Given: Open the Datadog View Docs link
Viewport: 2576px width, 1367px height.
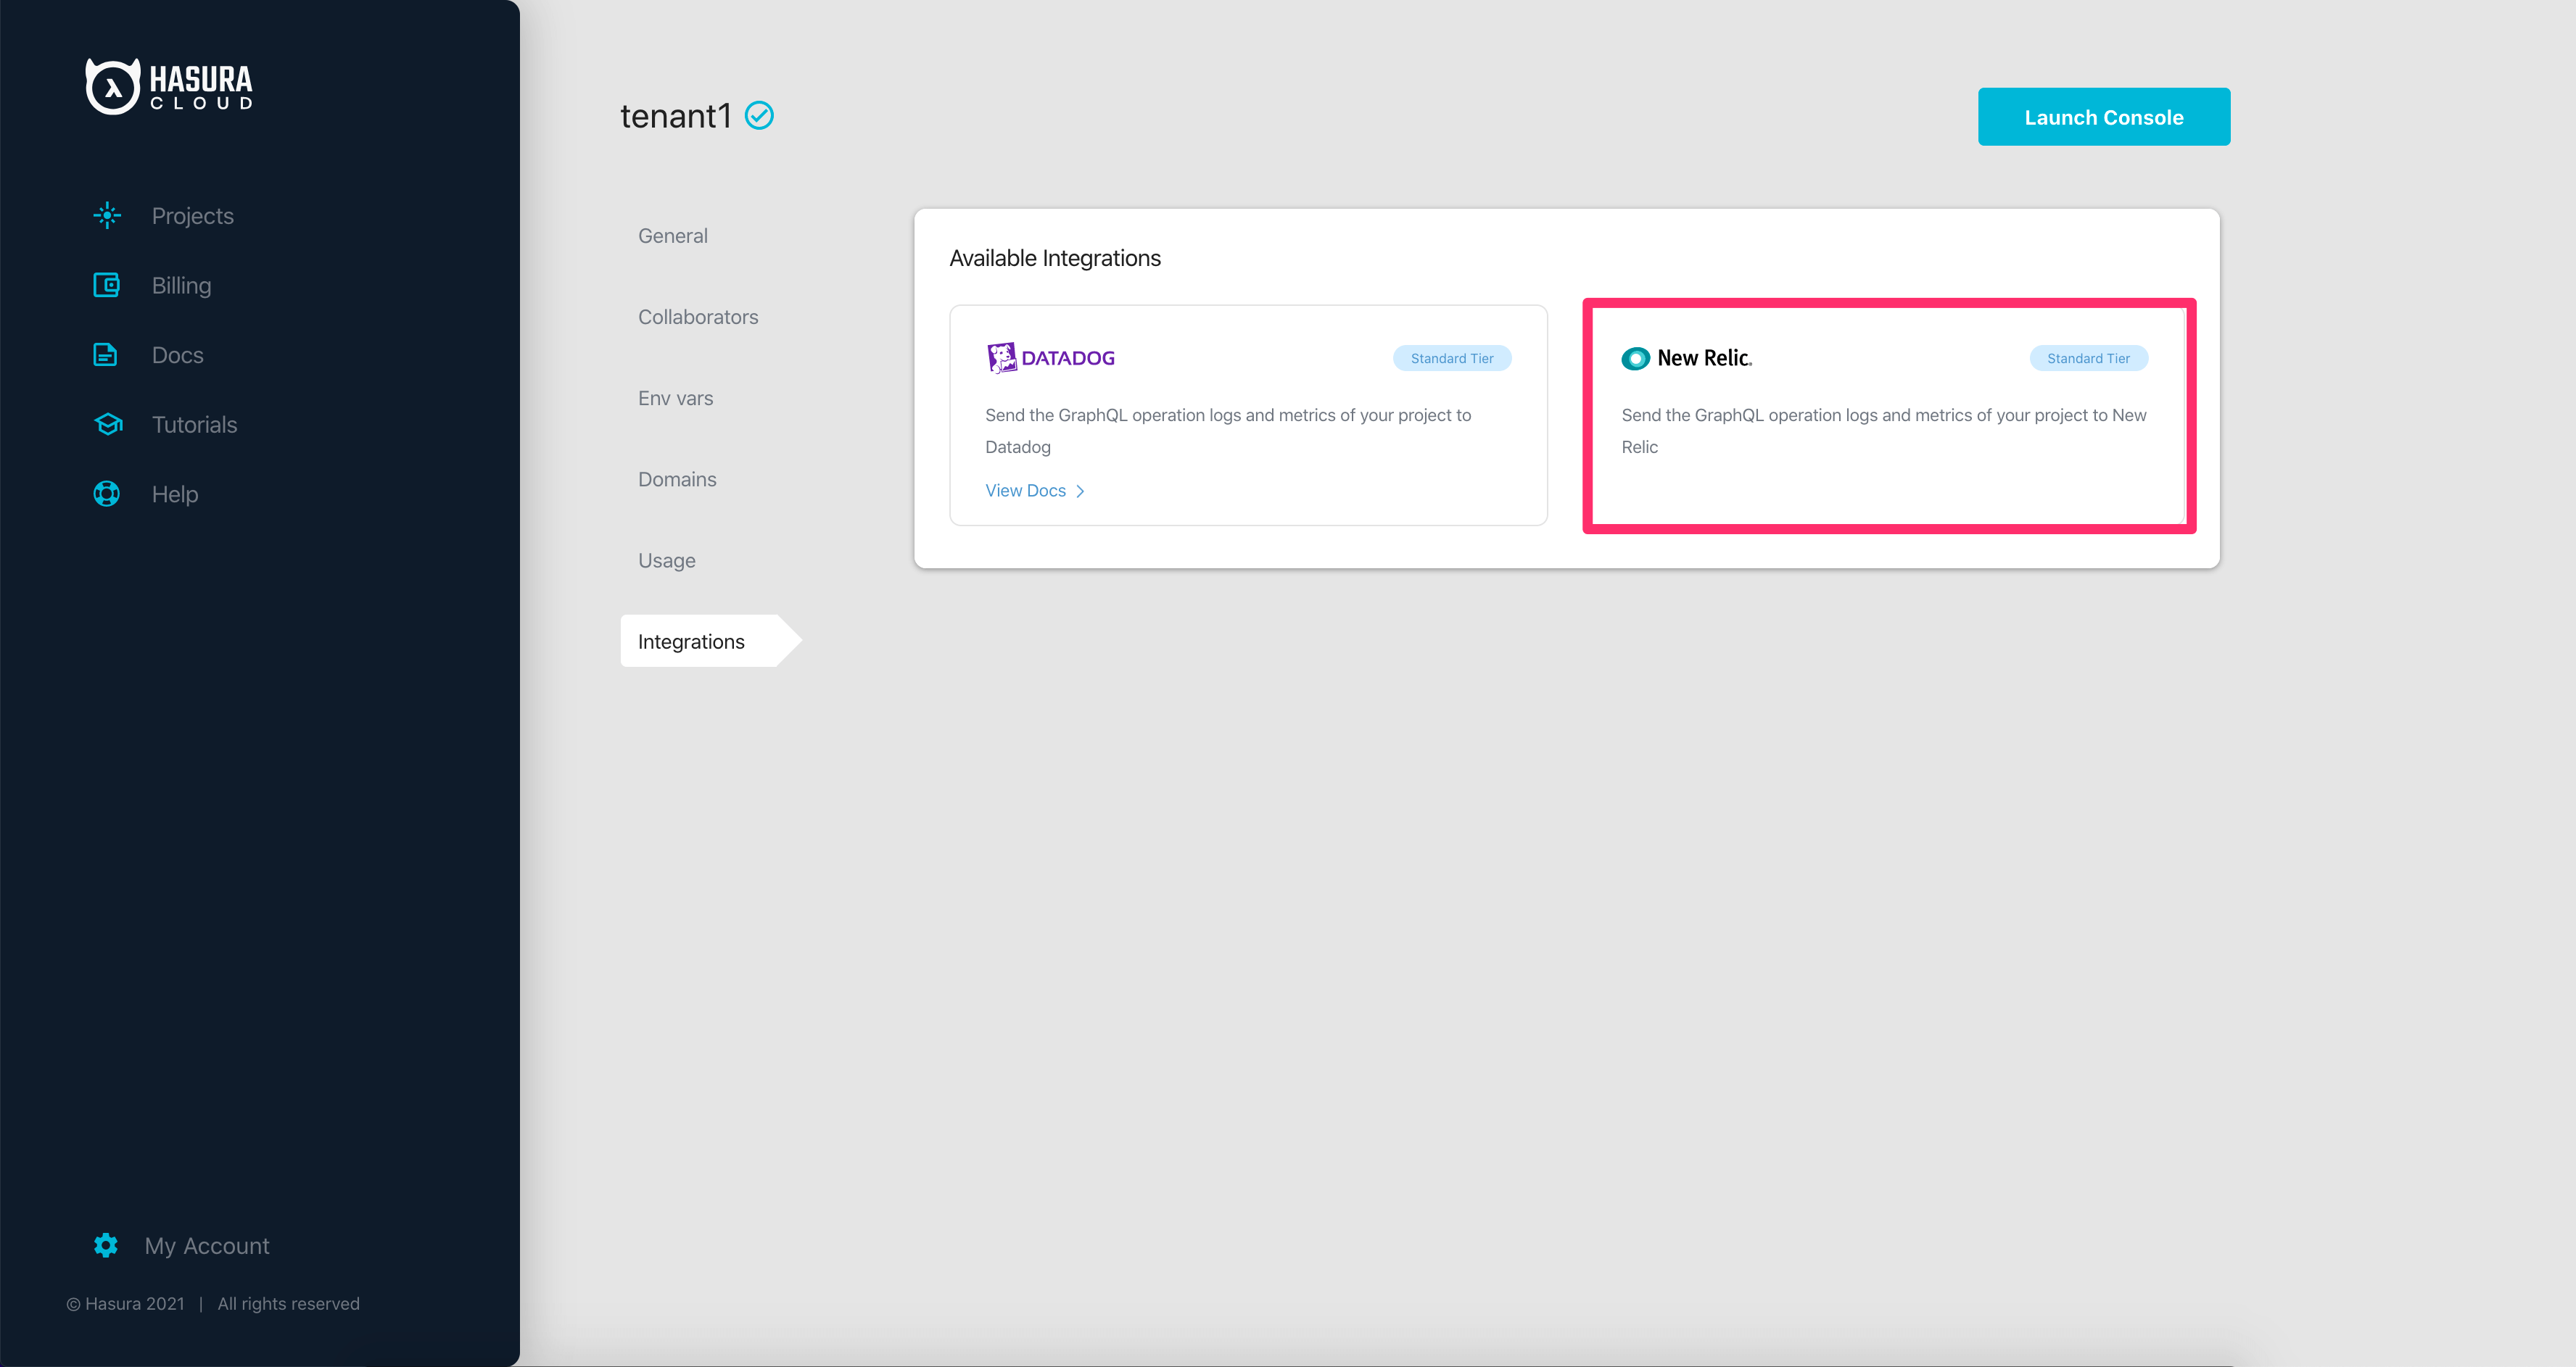Looking at the screenshot, I should [x=1025, y=491].
